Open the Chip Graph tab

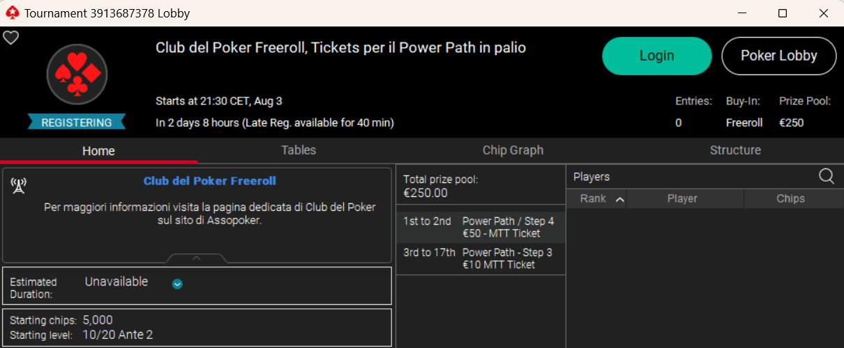[513, 150]
